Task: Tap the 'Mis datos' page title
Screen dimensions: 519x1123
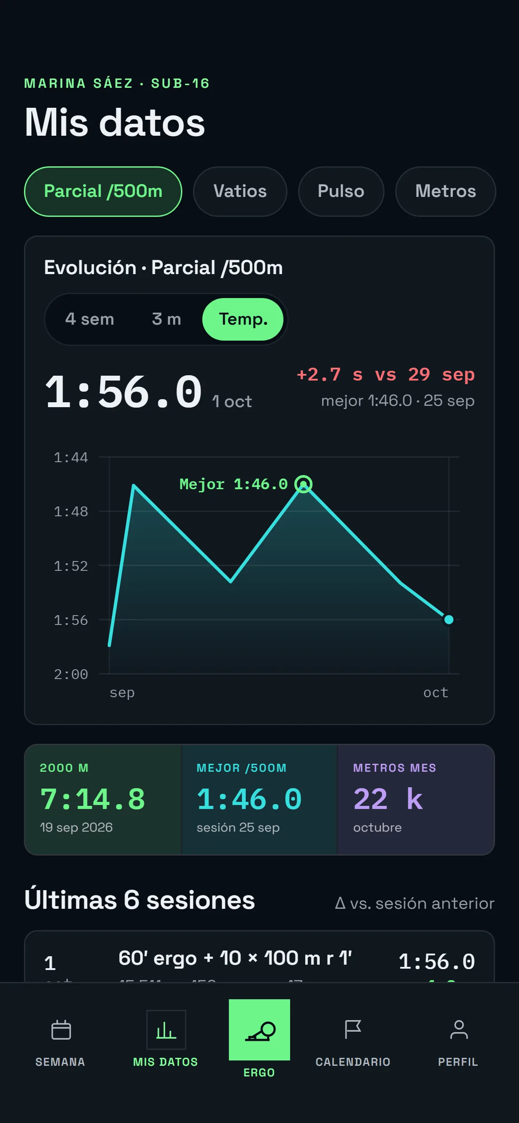Action: pyautogui.click(x=115, y=122)
